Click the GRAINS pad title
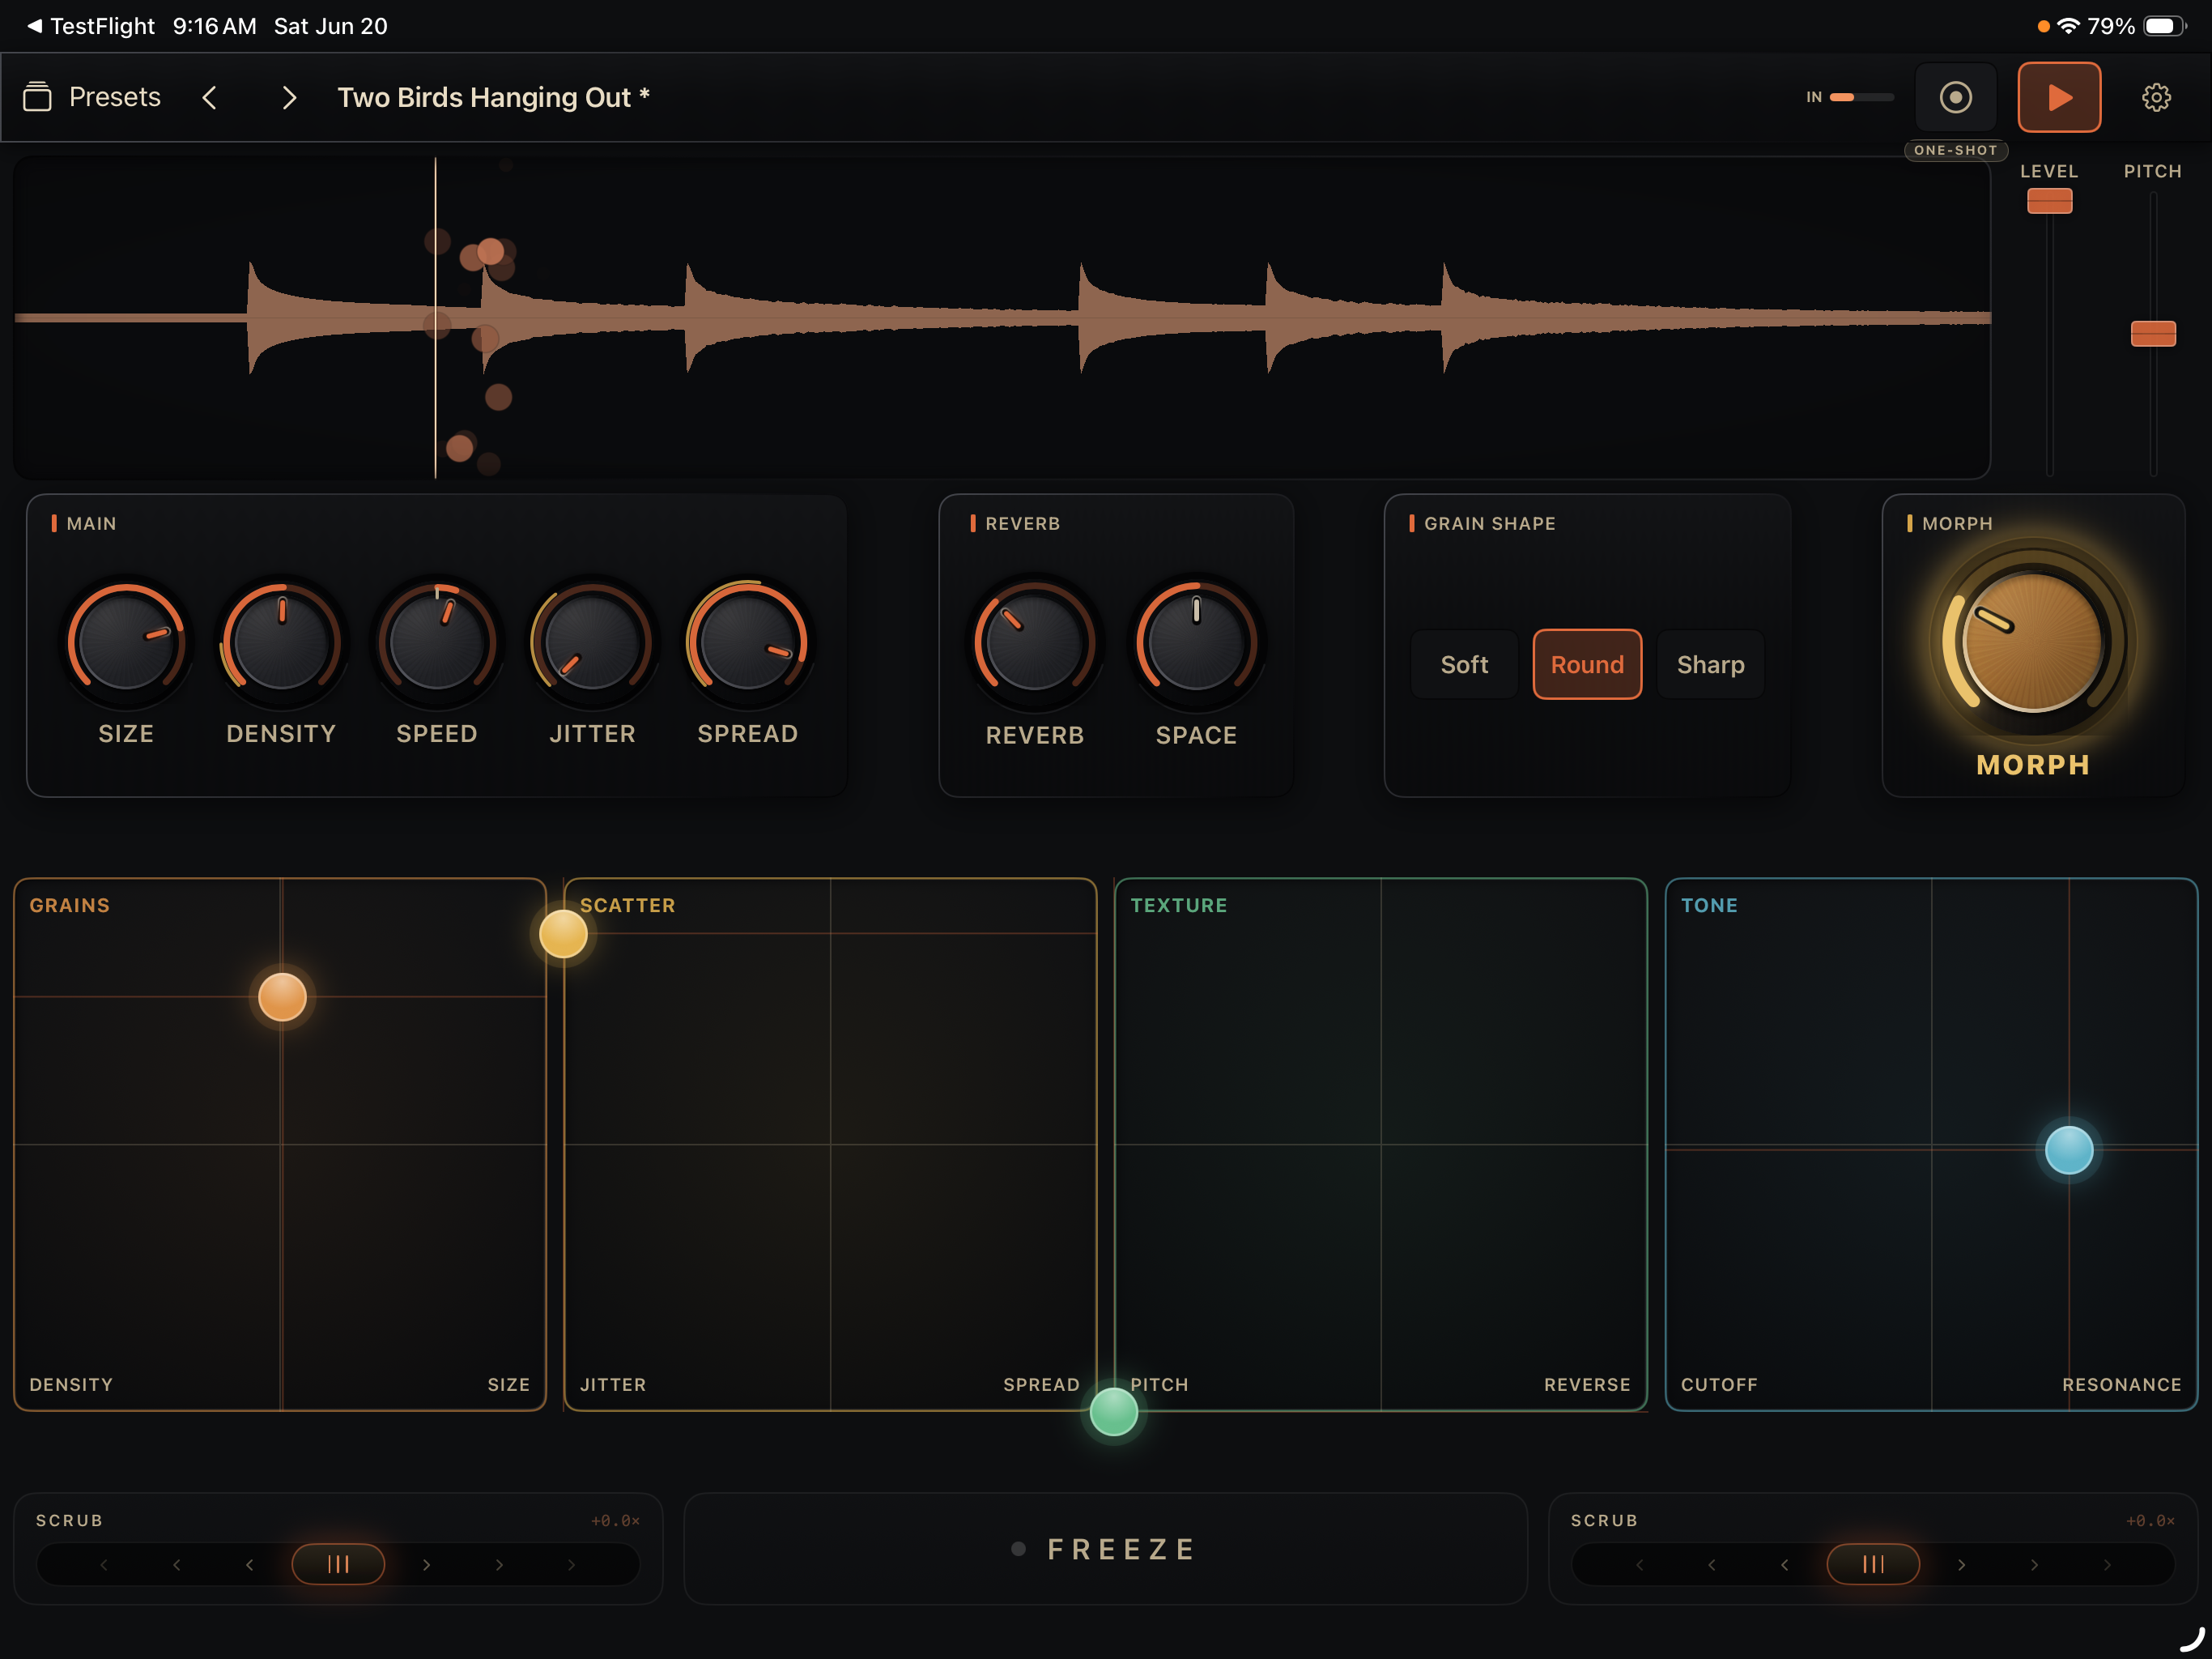Viewport: 2212px width, 1659px height. [70, 906]
